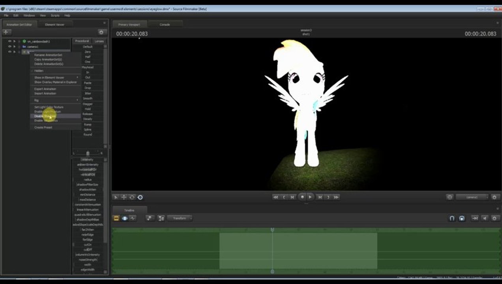Viewport: 502px width, 284px height.
Task: Apply the Spline procedural preset
Action: tap(88, 129)
